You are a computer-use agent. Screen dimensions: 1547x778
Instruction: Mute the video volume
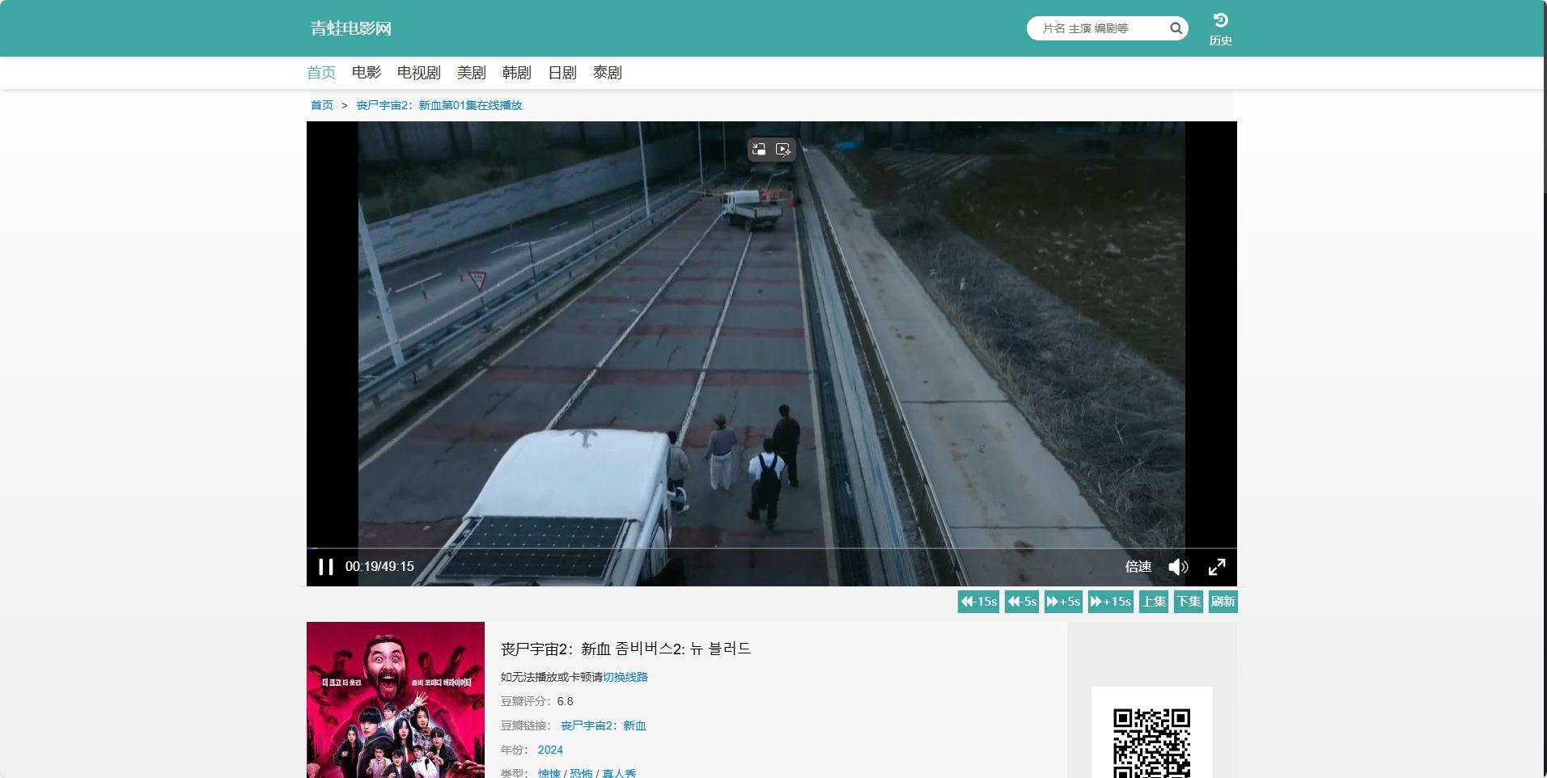(x=1178, y=567)
